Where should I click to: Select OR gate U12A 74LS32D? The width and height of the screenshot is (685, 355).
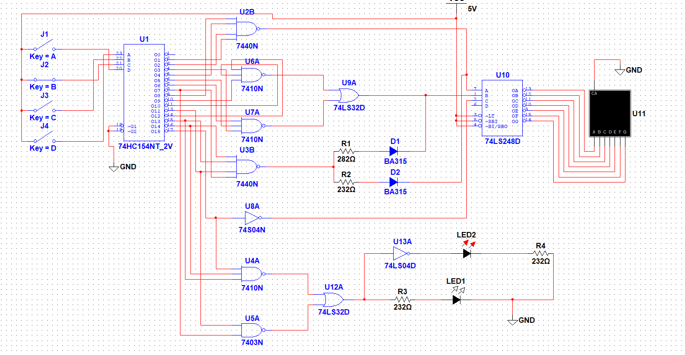click(x=334, y=300)
